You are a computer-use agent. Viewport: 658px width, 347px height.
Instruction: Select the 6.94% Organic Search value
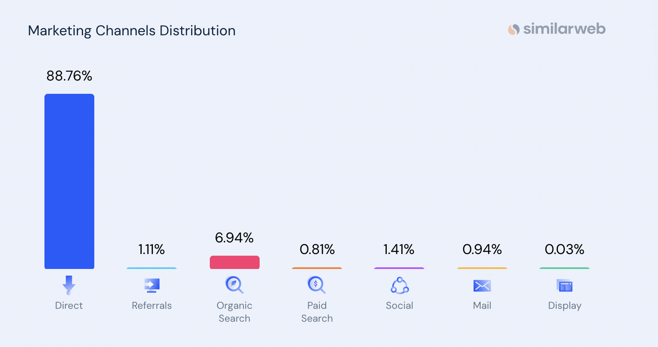[x=234, y=238]
